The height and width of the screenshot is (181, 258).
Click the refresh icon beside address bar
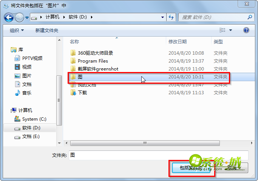(x=171, y=17)
